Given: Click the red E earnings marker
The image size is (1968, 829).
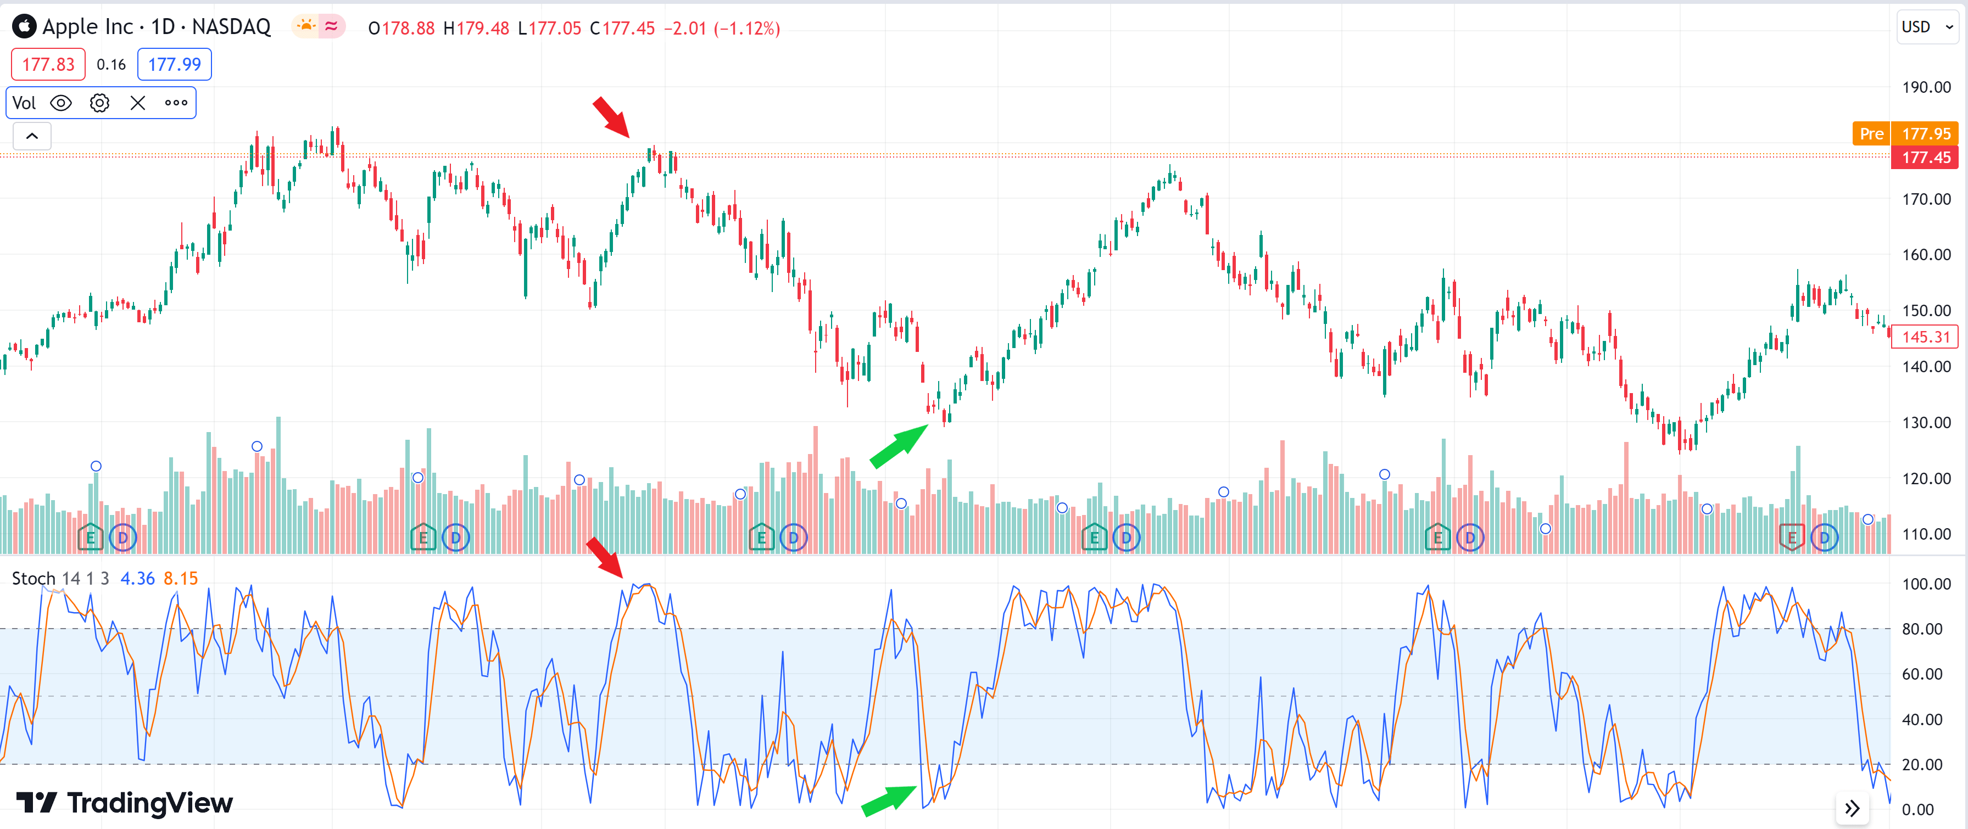Looking at the screenshot, I should [x=1792, y=537].
